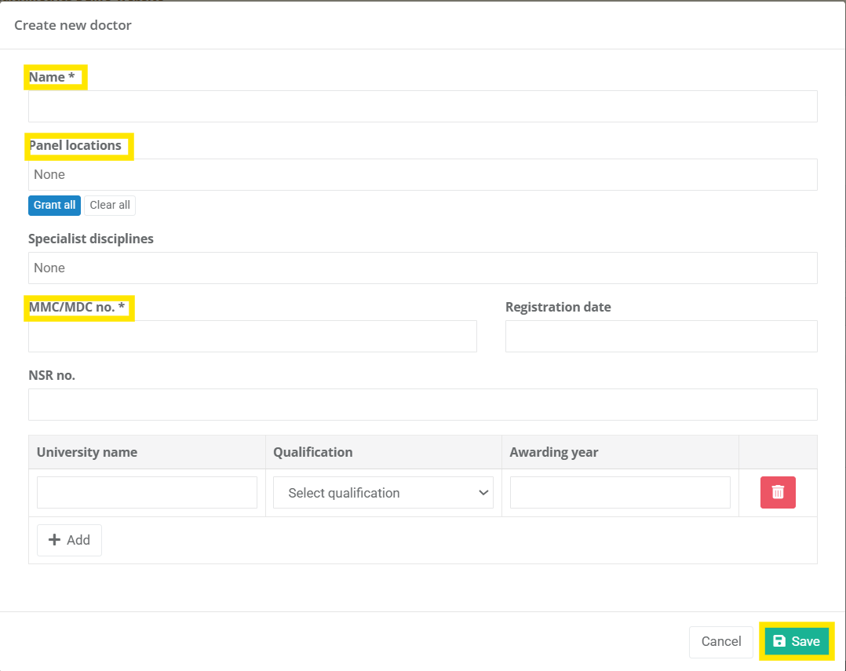Click the Awarding year input field
Viewport: 846px width, 671px height.
point(620,492)
